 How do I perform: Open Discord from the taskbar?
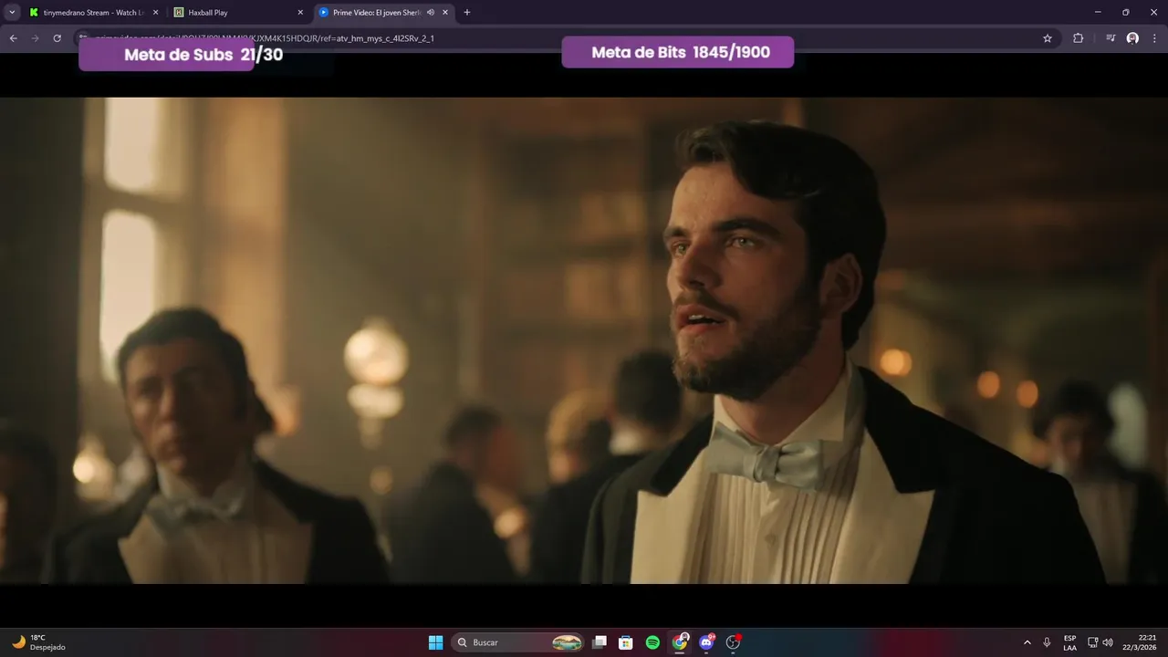[706, 642]
